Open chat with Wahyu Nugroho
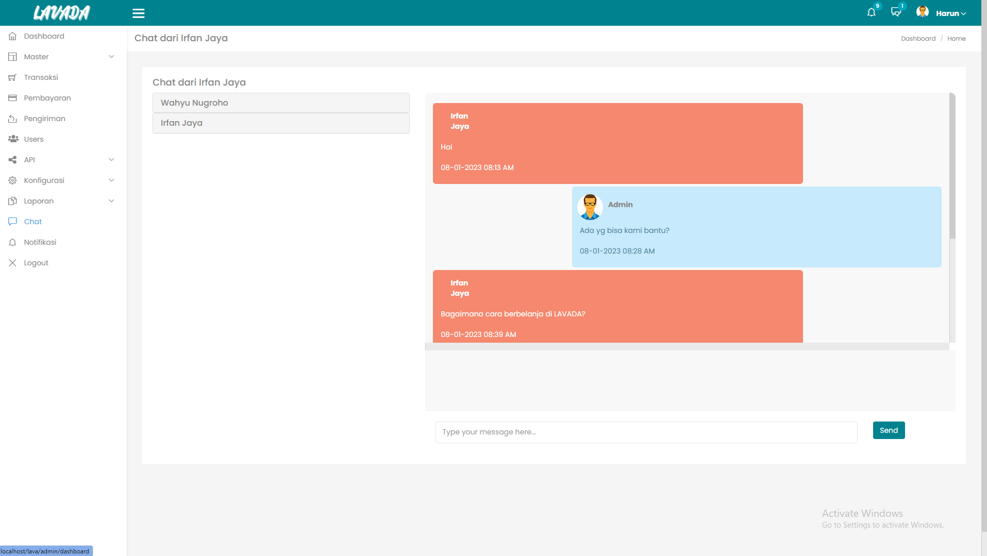The width and height of the screenshot is (987, 556). 281,103
